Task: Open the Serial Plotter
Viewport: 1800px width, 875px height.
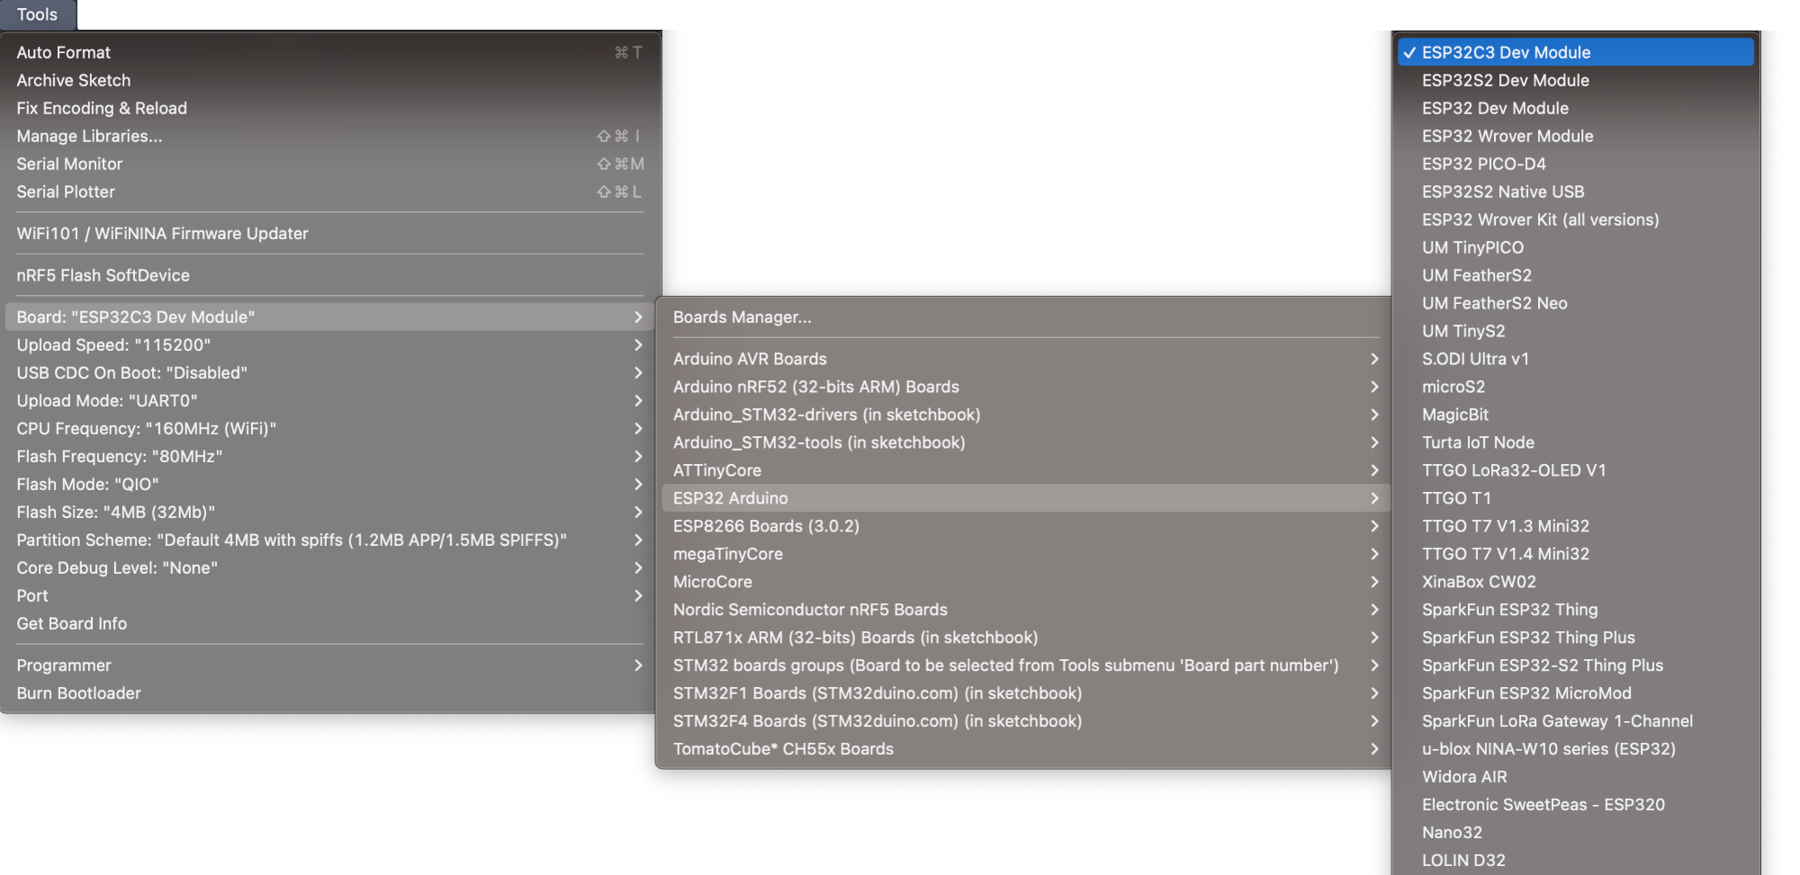Action: [x=66, y=192]
